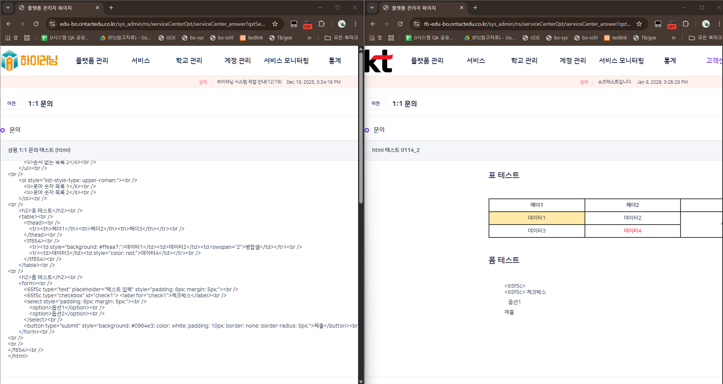Open the Chrome apps grid in the left bookmarks bar

8,38
